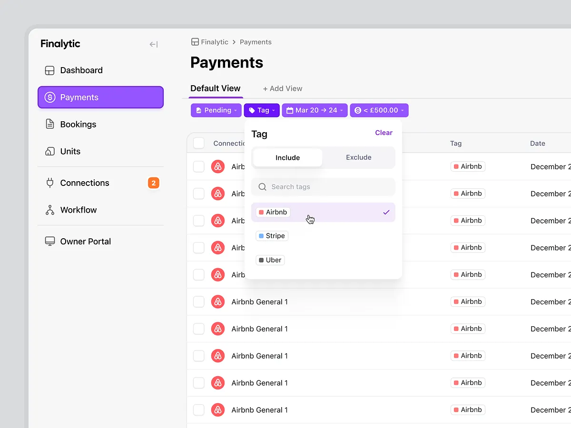
Task: Expand the Mar 20 → 24 date filter
Action: (x=315, y=110)
